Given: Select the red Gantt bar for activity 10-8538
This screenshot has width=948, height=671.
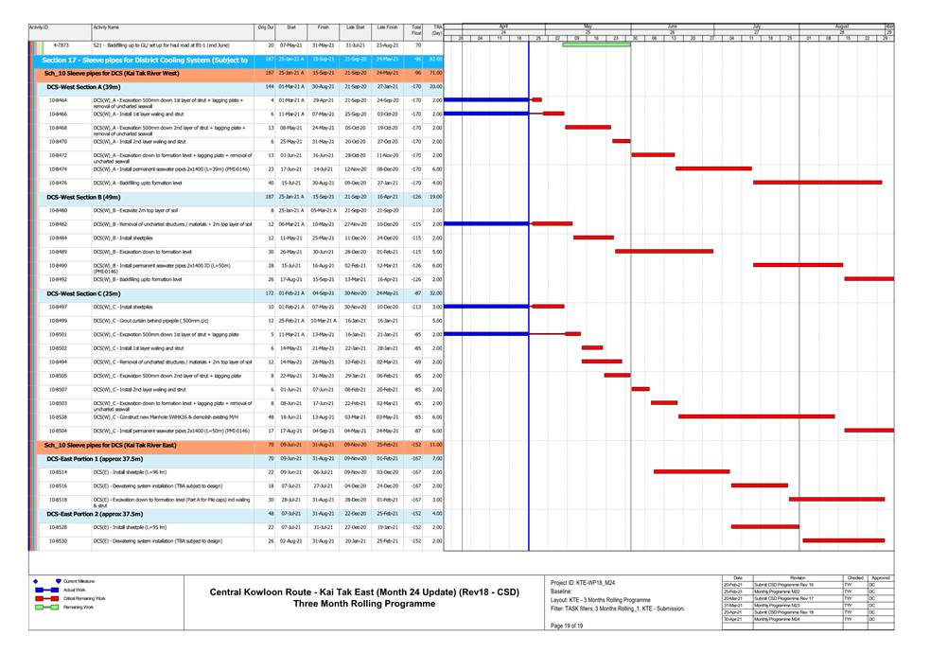Looking at the screenshot, I should pos(756,416).
